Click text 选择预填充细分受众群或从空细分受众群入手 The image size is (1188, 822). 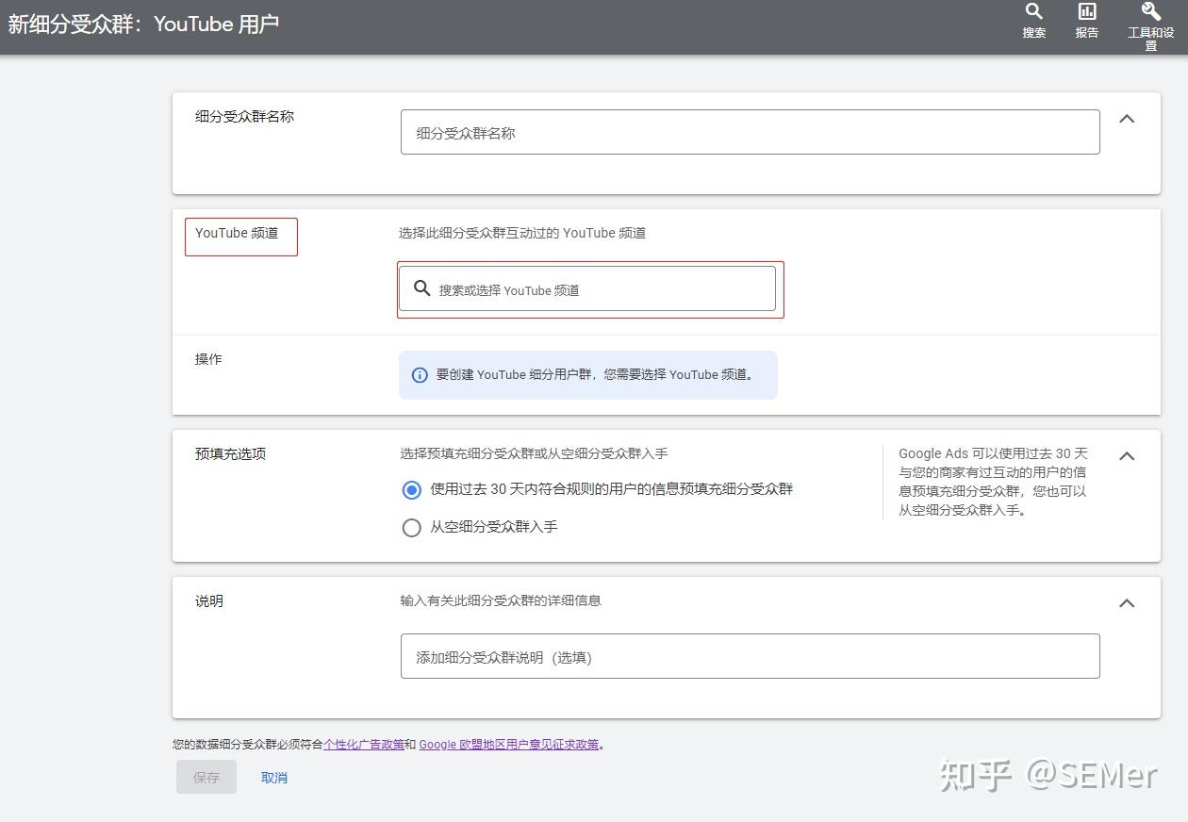click(x=534, y=453)
